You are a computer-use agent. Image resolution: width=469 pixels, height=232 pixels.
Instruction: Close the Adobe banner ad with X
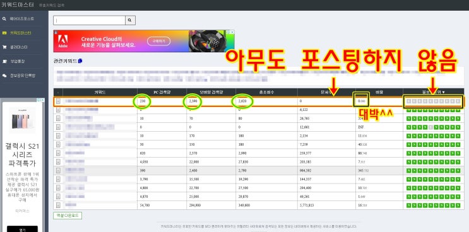point(232,32)
